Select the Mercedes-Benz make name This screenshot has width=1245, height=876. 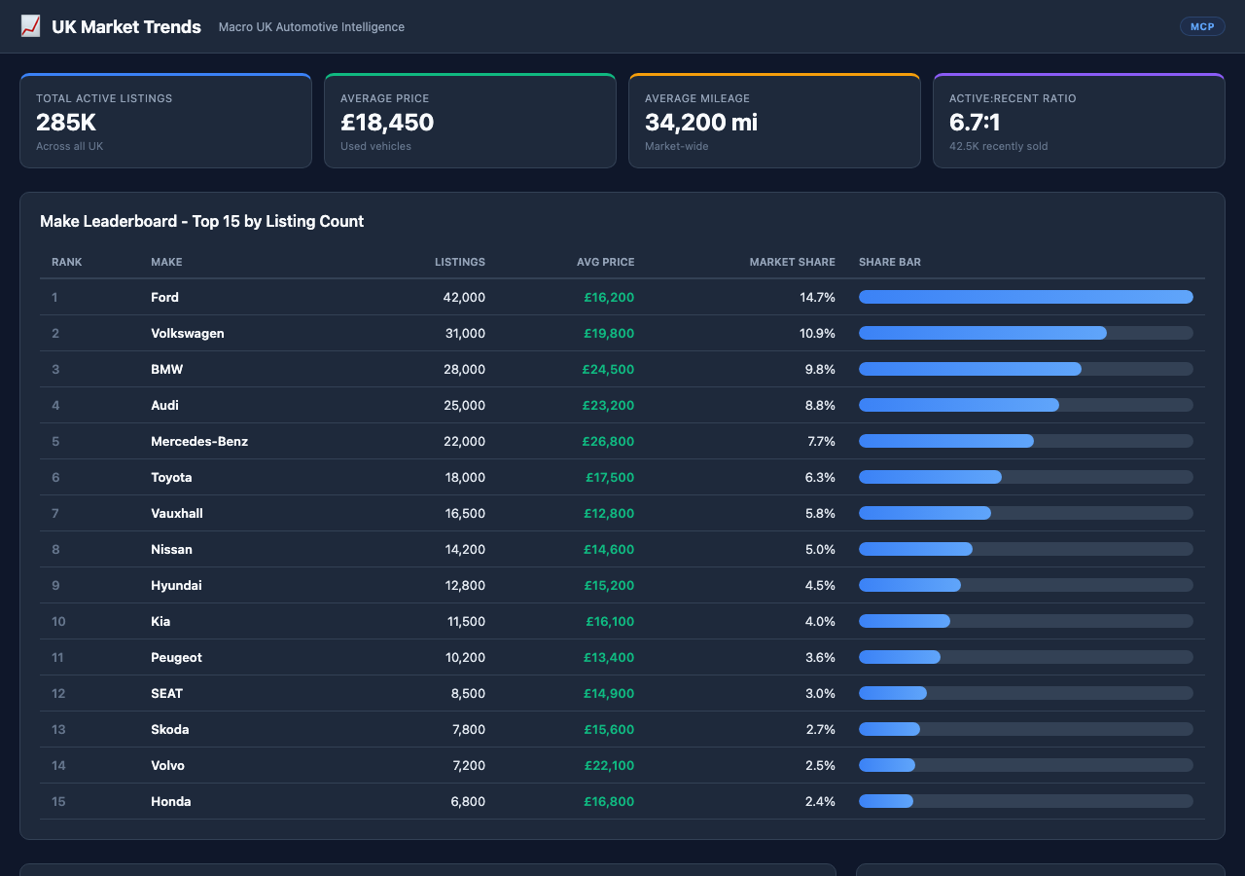tap(199, 441)
